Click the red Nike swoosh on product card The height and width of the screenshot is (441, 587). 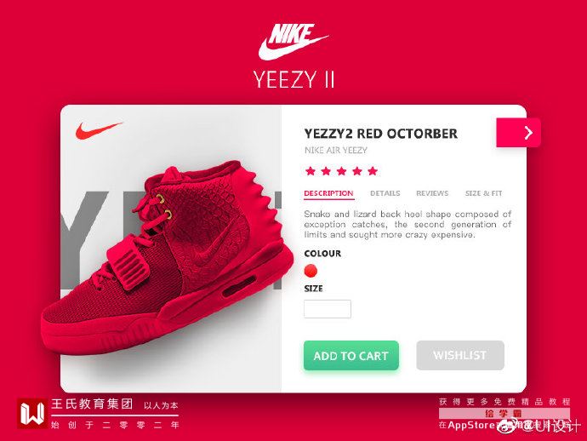[99, 129]
